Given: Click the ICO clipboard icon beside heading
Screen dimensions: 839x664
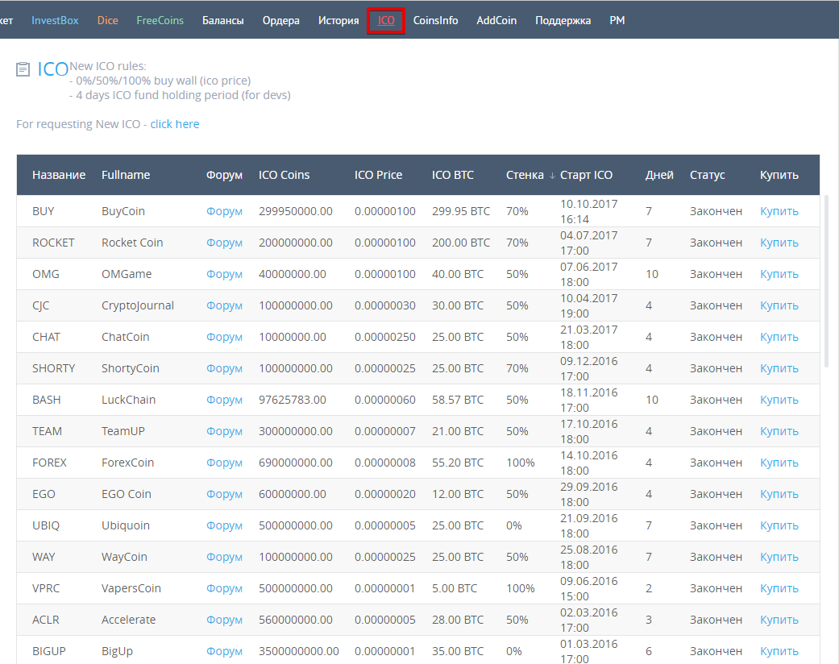Looking at the screenshot, I should (23, 69).
